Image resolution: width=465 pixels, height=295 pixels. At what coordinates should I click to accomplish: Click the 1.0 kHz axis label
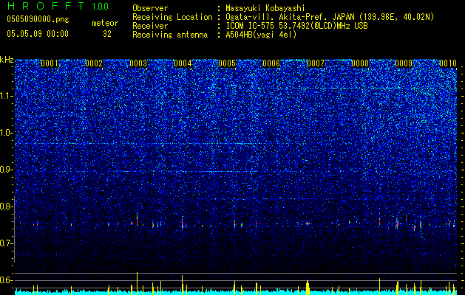7,133
